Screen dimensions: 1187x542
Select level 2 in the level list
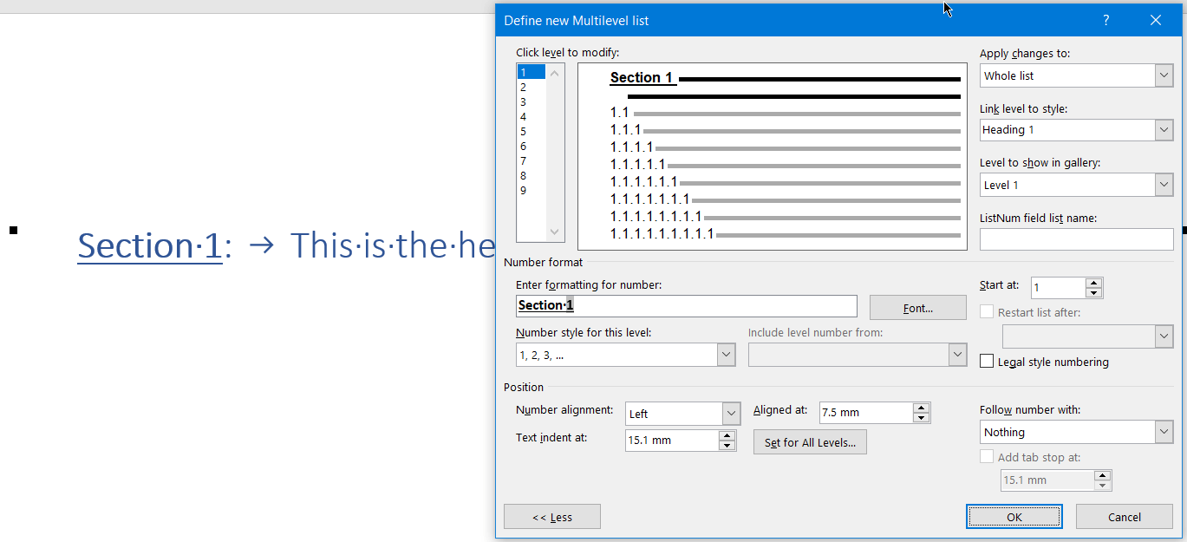point(532,87)
